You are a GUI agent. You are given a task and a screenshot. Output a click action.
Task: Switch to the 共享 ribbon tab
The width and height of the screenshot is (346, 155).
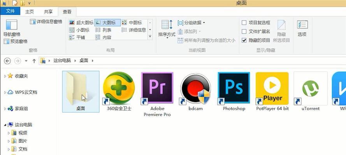click(48, 12)
